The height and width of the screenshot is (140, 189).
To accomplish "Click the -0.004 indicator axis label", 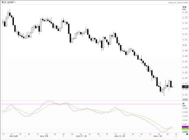I will click(185, 108).
